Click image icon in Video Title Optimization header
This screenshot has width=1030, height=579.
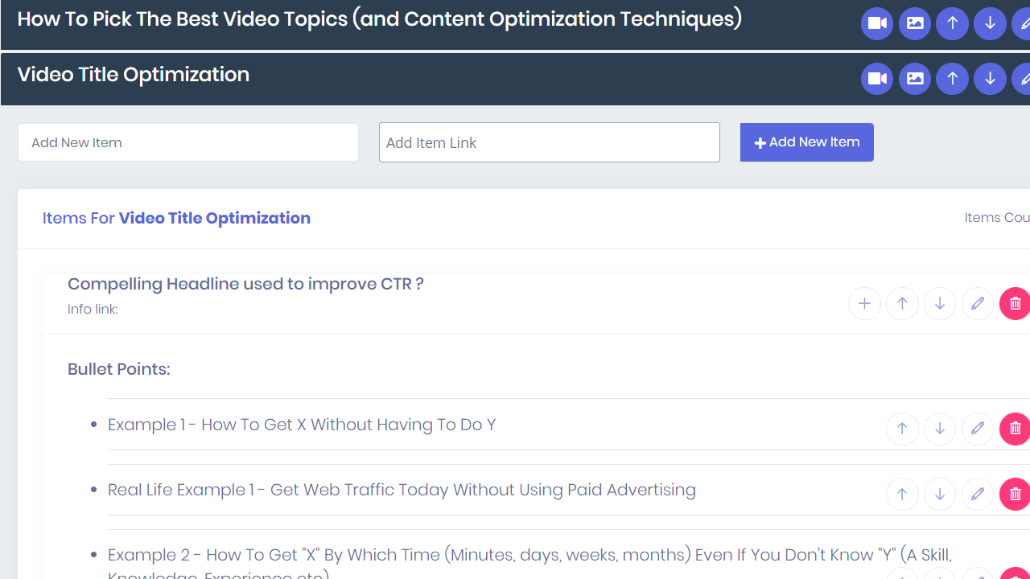pos(915,79)
